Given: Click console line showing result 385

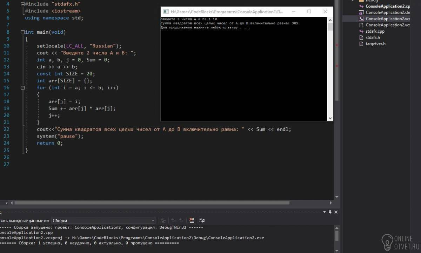Looking at the screenshot, I should [x=229, y=23].
